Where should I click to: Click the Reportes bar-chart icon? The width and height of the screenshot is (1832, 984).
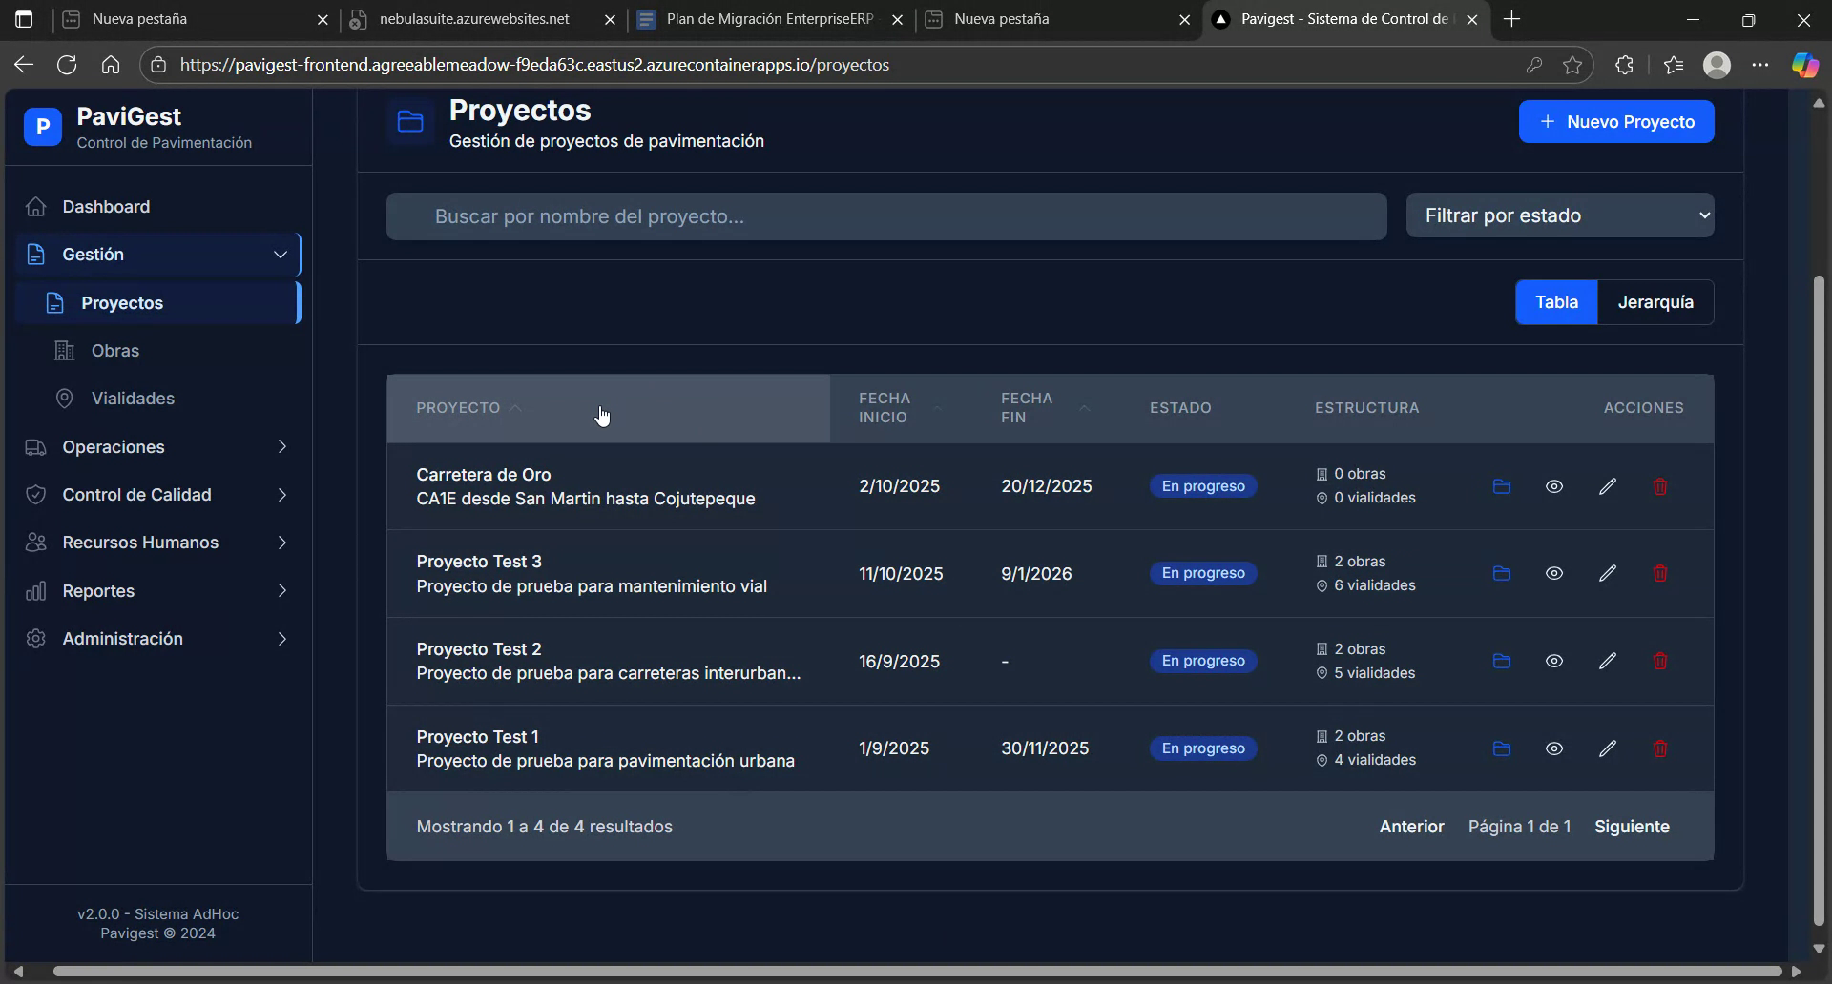click(x=35, y=590)
